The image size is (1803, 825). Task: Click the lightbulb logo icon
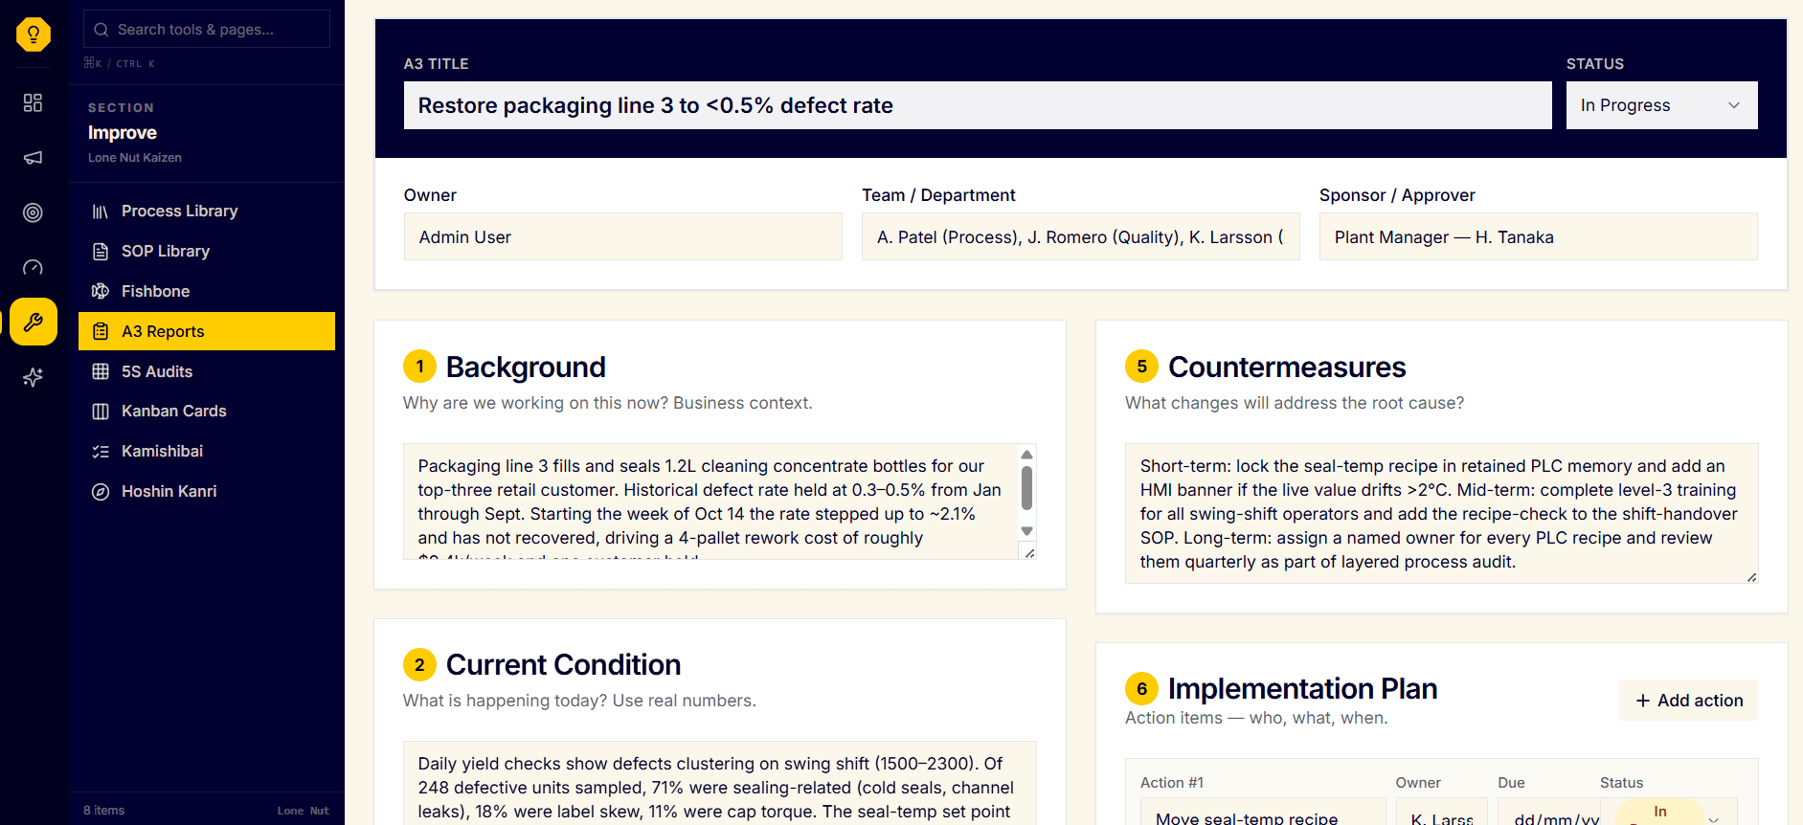tap(34, 34)
